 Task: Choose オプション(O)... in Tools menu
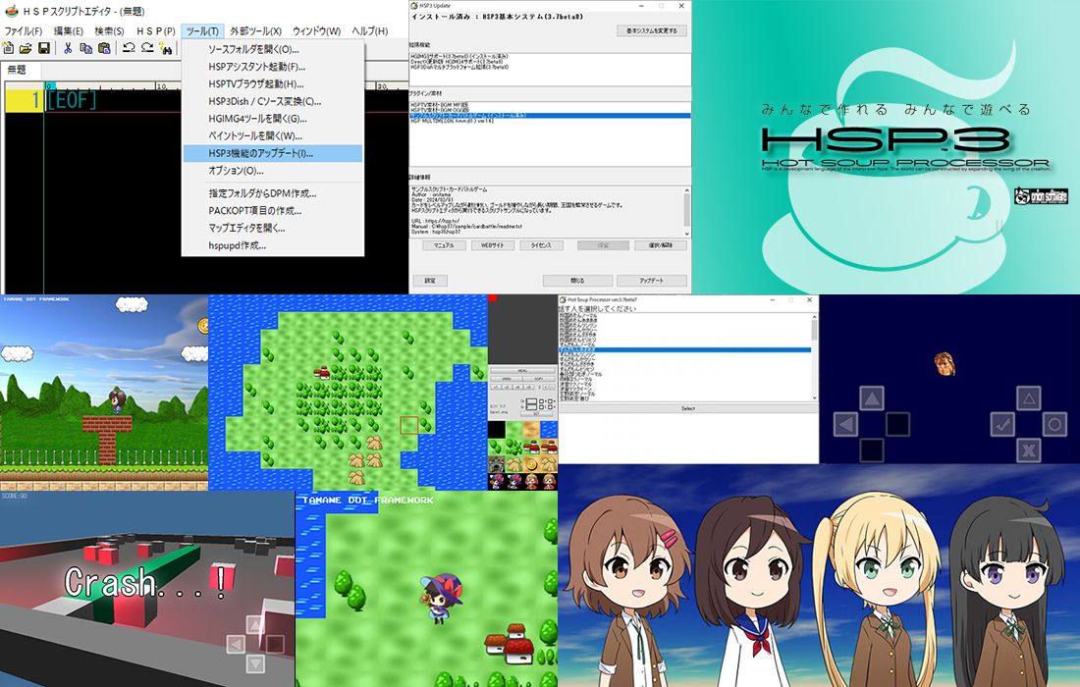(x=273, y=171)
